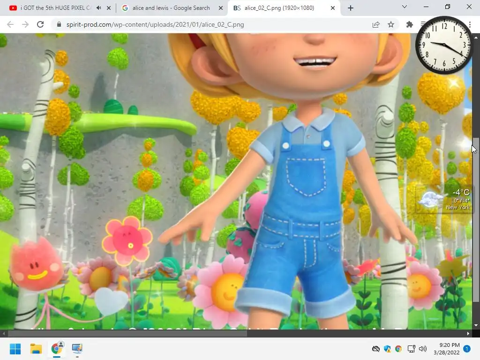Restore down the Chrome window
This screenshot has width=480, height=360.
[447, 7]
